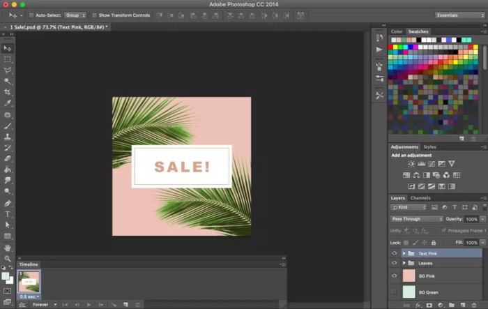488x309 pixels.
Task: Select the Type tool
Action: pyautogui.click(x=8, y=214)
